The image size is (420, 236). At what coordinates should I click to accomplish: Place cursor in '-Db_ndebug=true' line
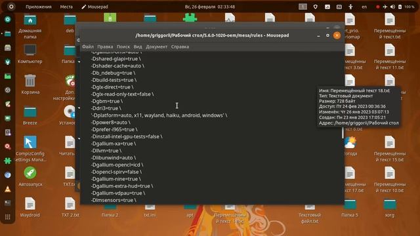coord(113,73)
